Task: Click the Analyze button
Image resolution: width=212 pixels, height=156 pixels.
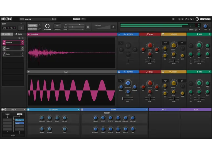Action: (57, 29)
